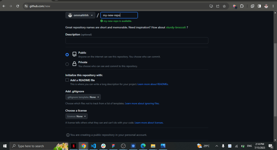
Task: Open the Photos app from taskbar
Action: (x=163, y=146)
